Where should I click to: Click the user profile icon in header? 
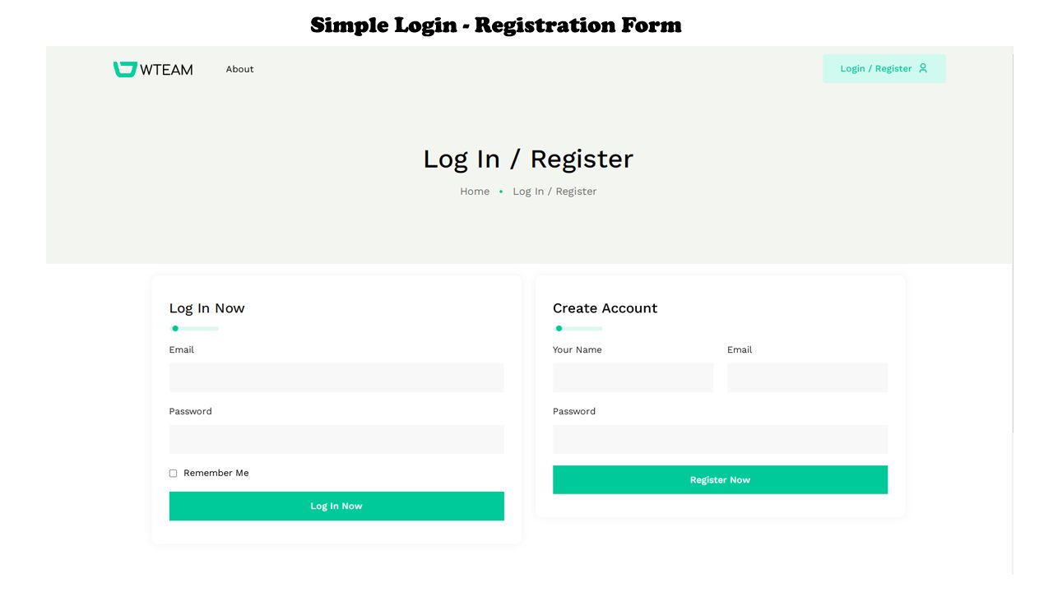[923, 68]
